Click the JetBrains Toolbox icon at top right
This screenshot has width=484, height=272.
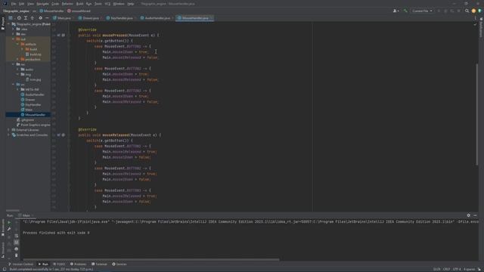click(479, 11)
